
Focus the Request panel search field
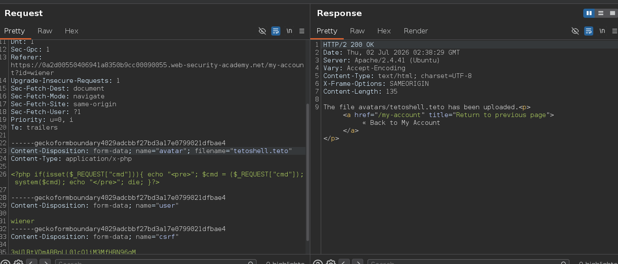[155, 262]
